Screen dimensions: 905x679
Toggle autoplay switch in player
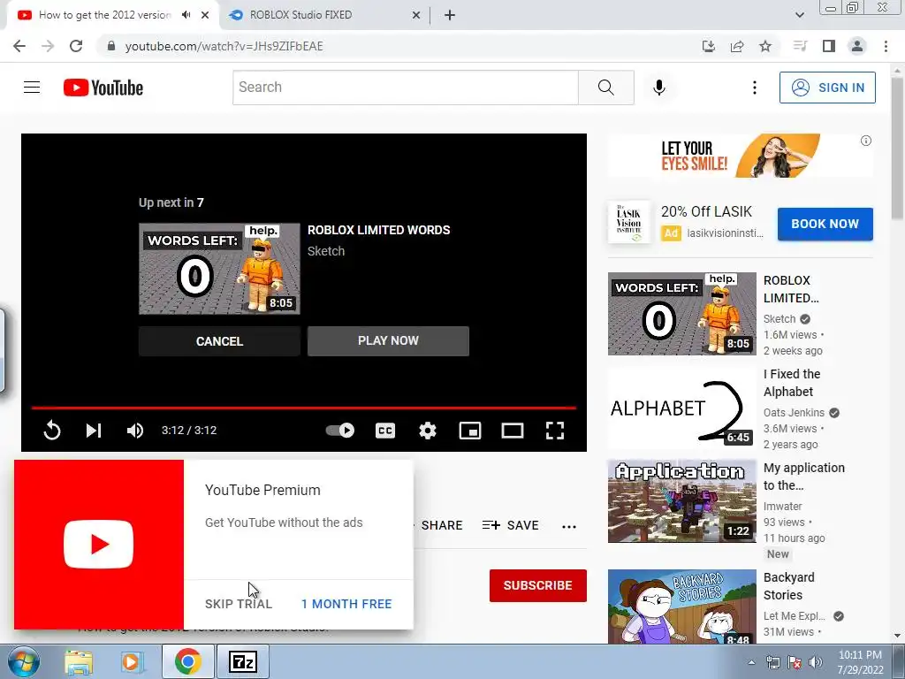(x=340, y=431)
